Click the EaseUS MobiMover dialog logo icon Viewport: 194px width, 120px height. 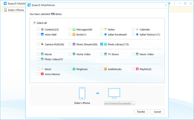coord(29,5)
